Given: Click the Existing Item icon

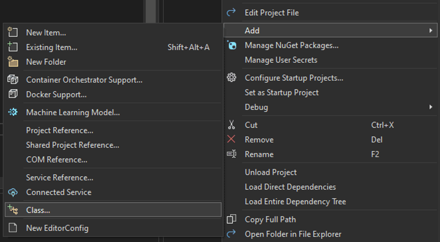Looking at the screenshot, I should click(x=13, y=47).
